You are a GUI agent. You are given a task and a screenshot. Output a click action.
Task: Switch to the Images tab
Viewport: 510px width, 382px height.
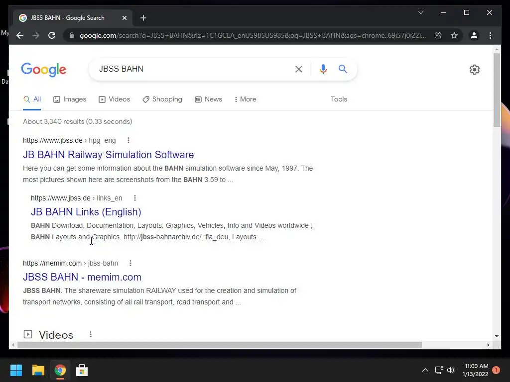(x=70, y=99)
